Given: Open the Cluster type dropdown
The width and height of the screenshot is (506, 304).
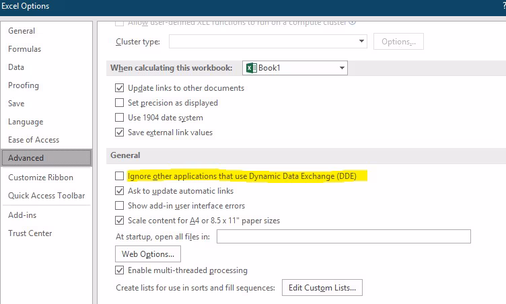Looking at the screenshot, I should [361, 42].
